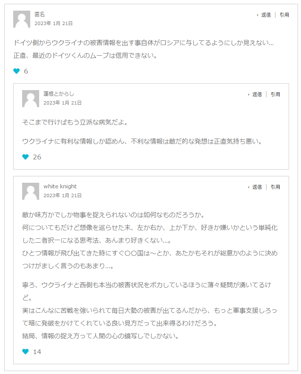Quote the 匿名 comment with 引用

click(x=284, y=15)
